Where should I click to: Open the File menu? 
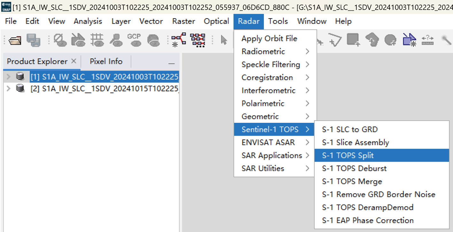tap(11, 21)
